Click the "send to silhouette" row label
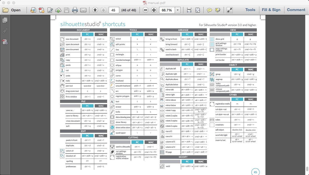This screenshot has width=309, height=175. point(123,147)
